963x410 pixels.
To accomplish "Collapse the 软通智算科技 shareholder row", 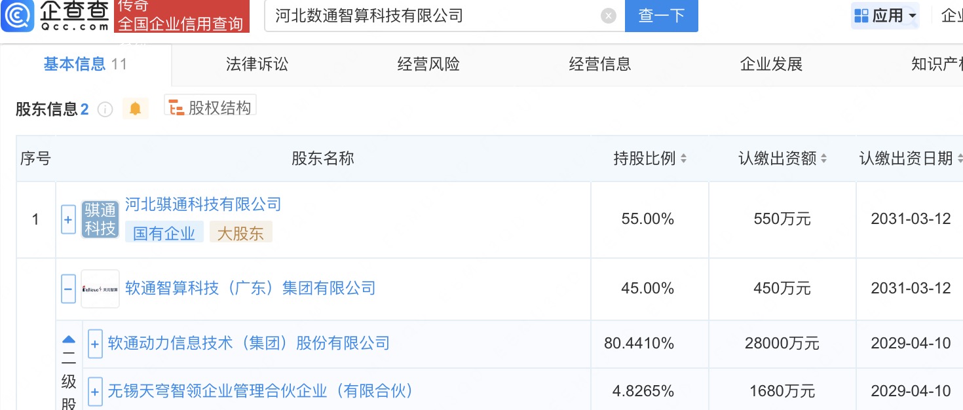I will (x=68, y=288).
